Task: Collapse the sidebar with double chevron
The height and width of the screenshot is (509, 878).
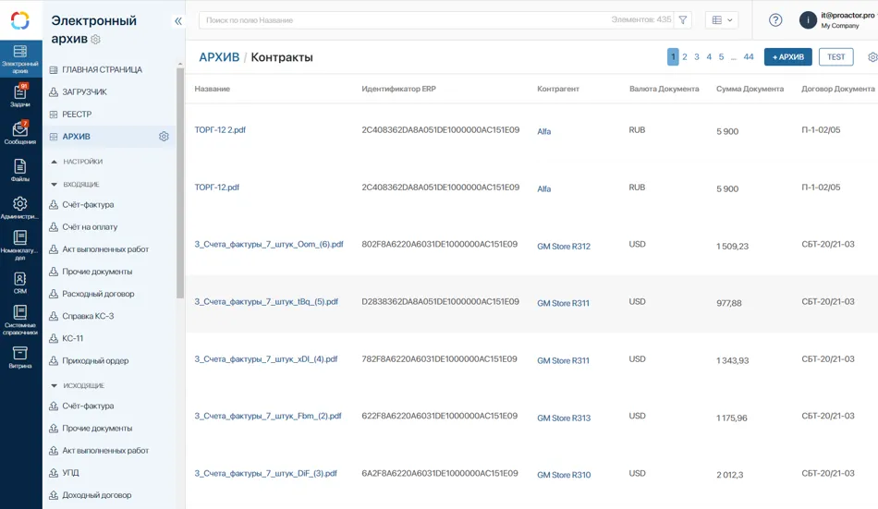Action: point(178,20)
